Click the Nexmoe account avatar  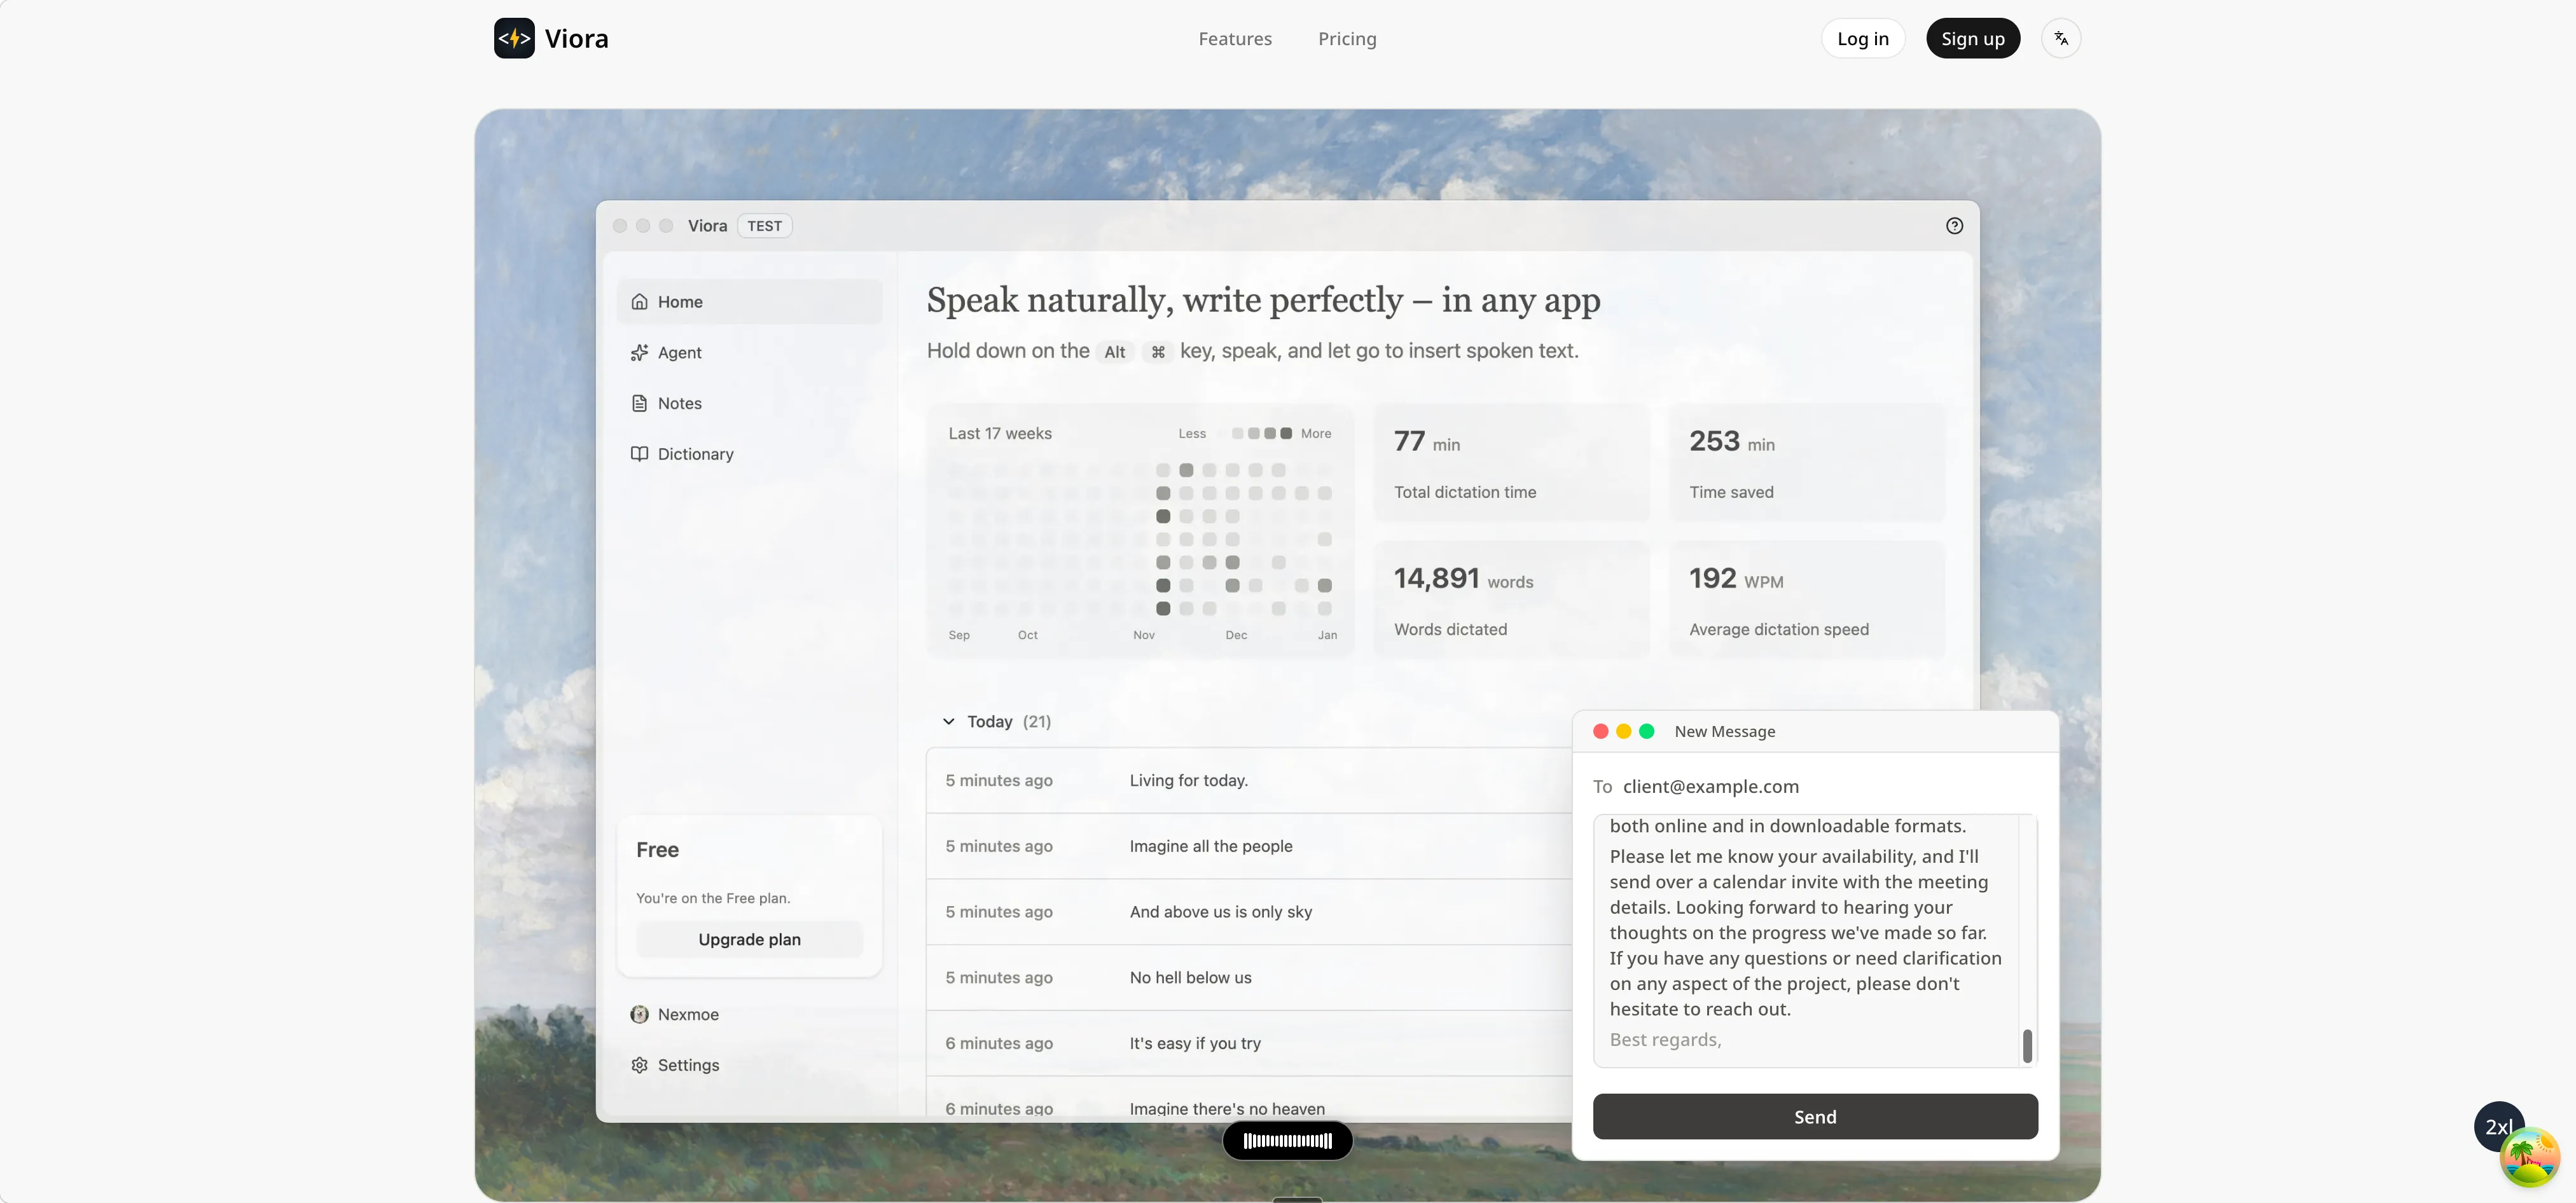(640, 1014)
